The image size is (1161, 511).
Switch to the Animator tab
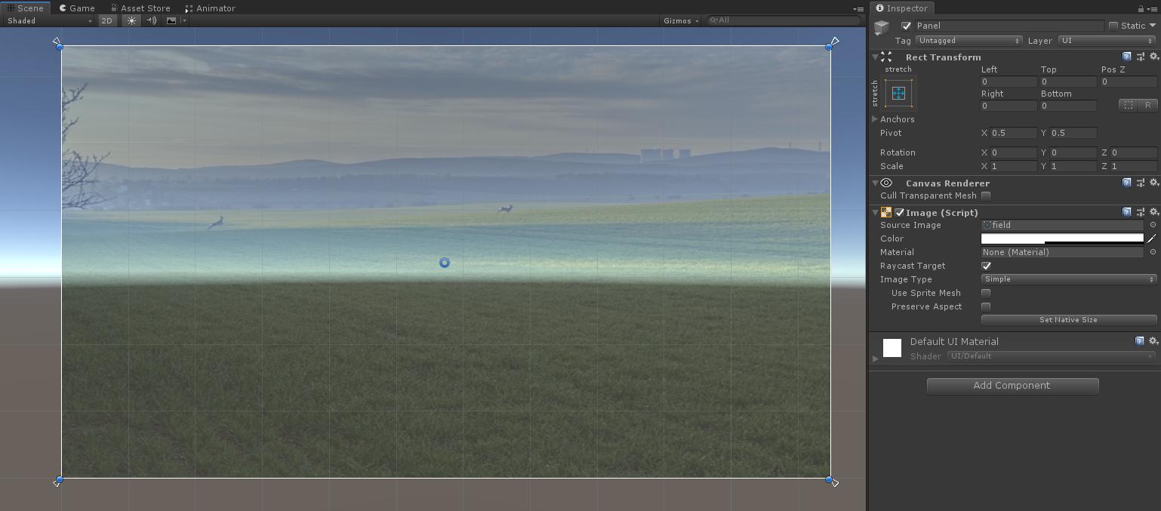[x=211, y=8]
